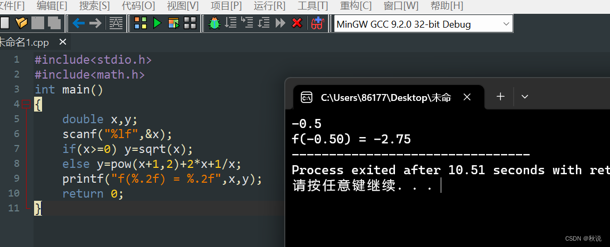Open the 窗口[W] menu
The image size is (610, 247).
401,6
